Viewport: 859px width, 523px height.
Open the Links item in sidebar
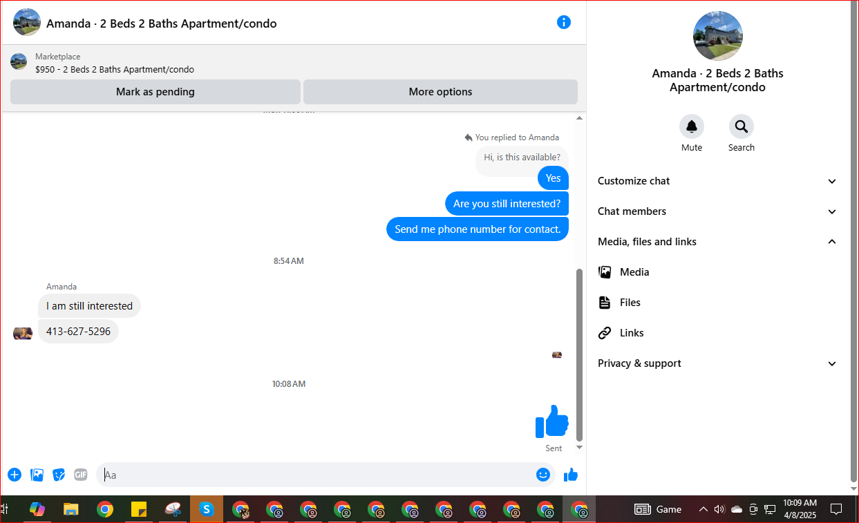(x=717, y=333)
